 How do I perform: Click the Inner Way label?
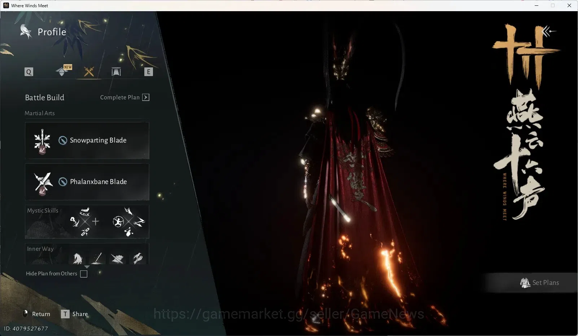pyautogui.click(x=40, y=249)
